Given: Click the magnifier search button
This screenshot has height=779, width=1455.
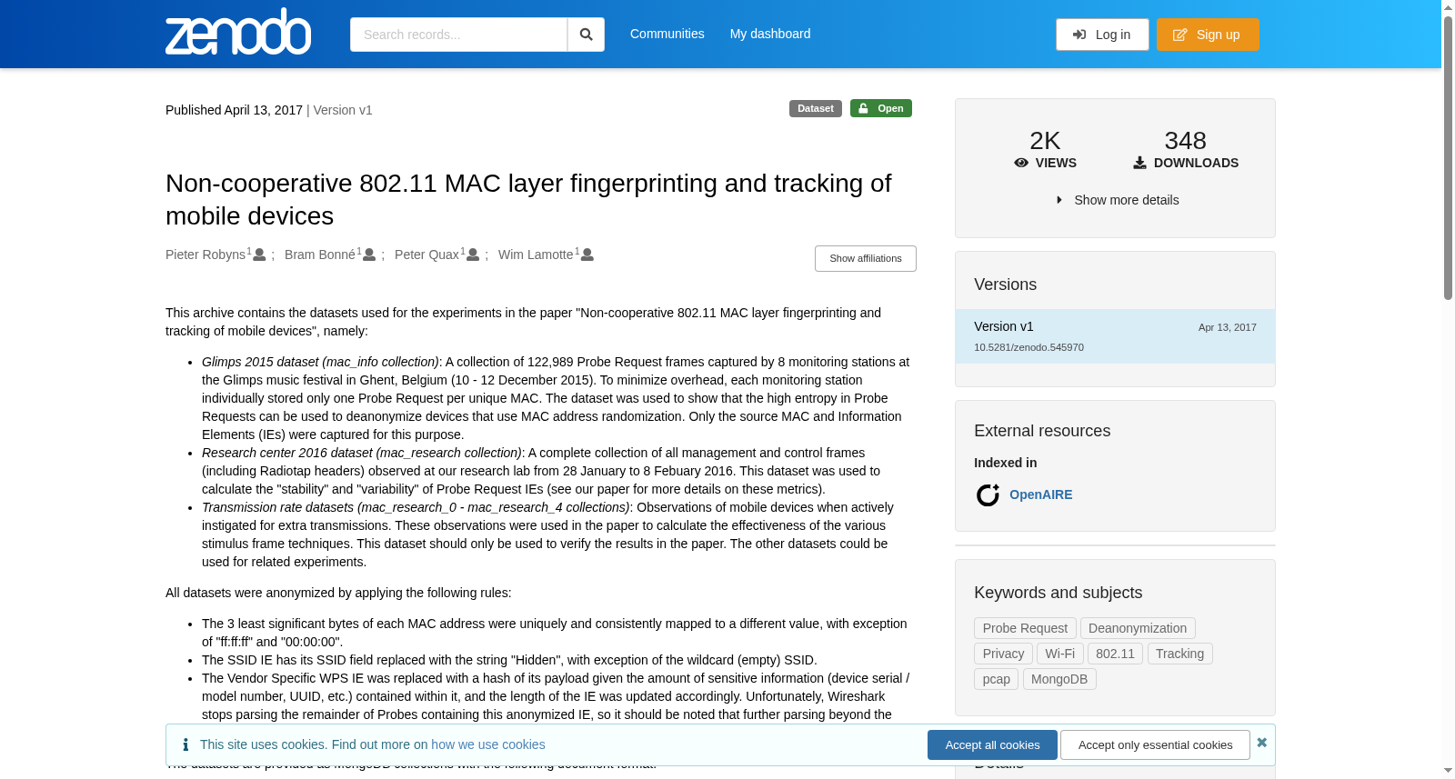Looking at the screenshot, I should tap(586, 35).
